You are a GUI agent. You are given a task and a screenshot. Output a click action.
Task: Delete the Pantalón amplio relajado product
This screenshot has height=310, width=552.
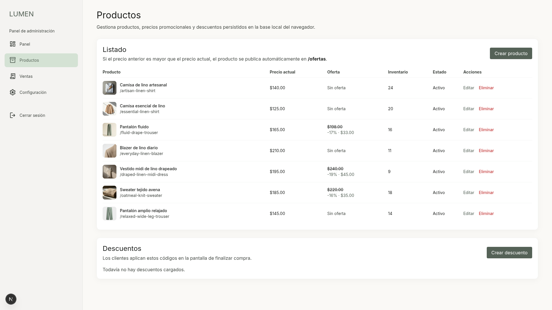click(486, 214)
